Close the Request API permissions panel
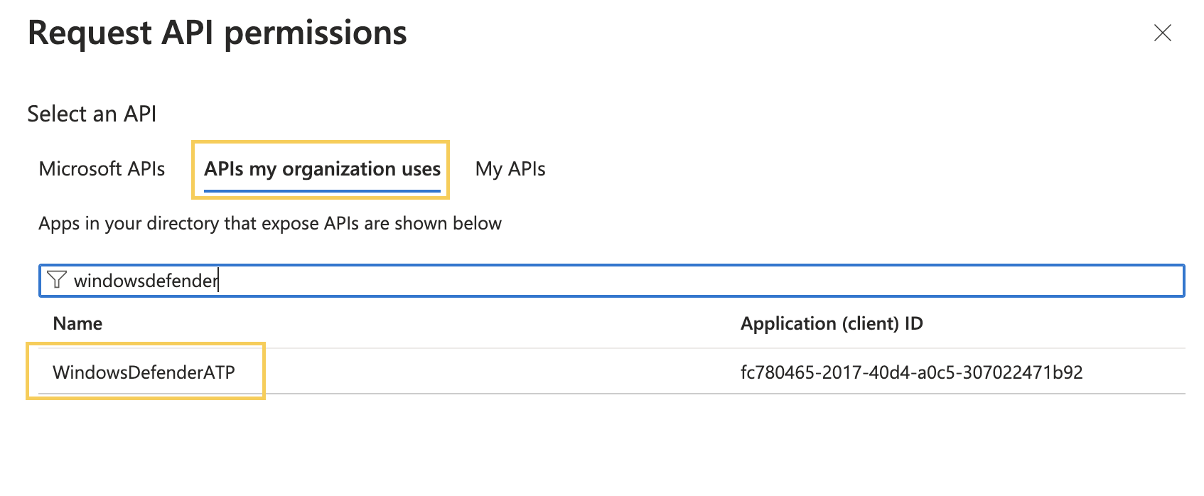This screenshot has height=496, width=1204. [x=1163, y=33]
